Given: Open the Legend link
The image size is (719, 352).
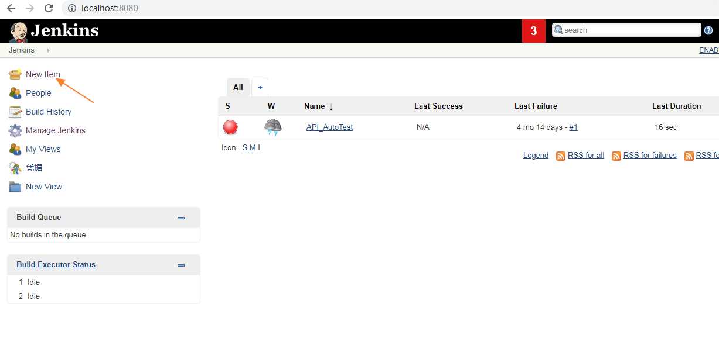Looking at the screenshot, I should [x=536, y=155].
